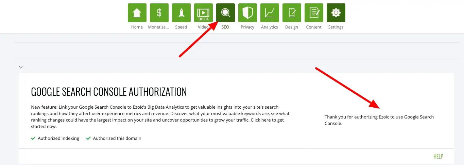Open the Settings gear icon
The height and width of the screenshot is (165, 464).
tap(336, 13)
